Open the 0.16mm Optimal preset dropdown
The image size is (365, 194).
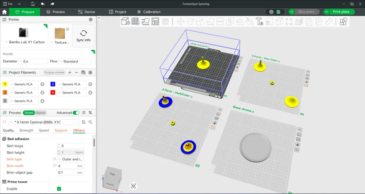pyautogui.click(x=44, y=122)
